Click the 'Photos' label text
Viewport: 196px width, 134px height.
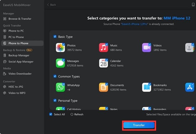point(71,45)
